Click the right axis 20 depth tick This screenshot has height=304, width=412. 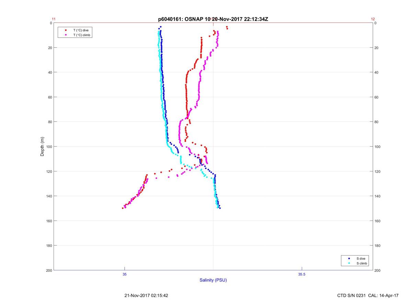377,48
